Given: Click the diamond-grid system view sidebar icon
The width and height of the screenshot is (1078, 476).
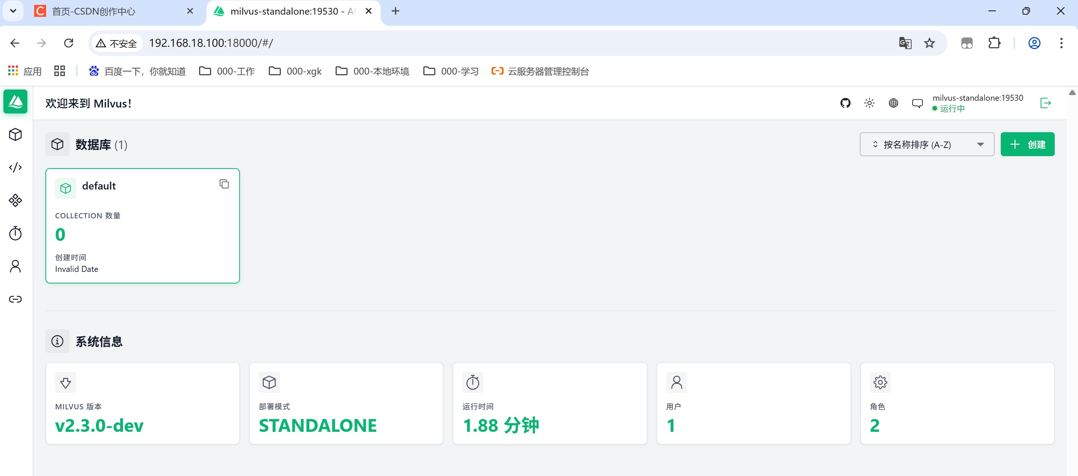Looking at the screenshot, I should coord(15,201).
